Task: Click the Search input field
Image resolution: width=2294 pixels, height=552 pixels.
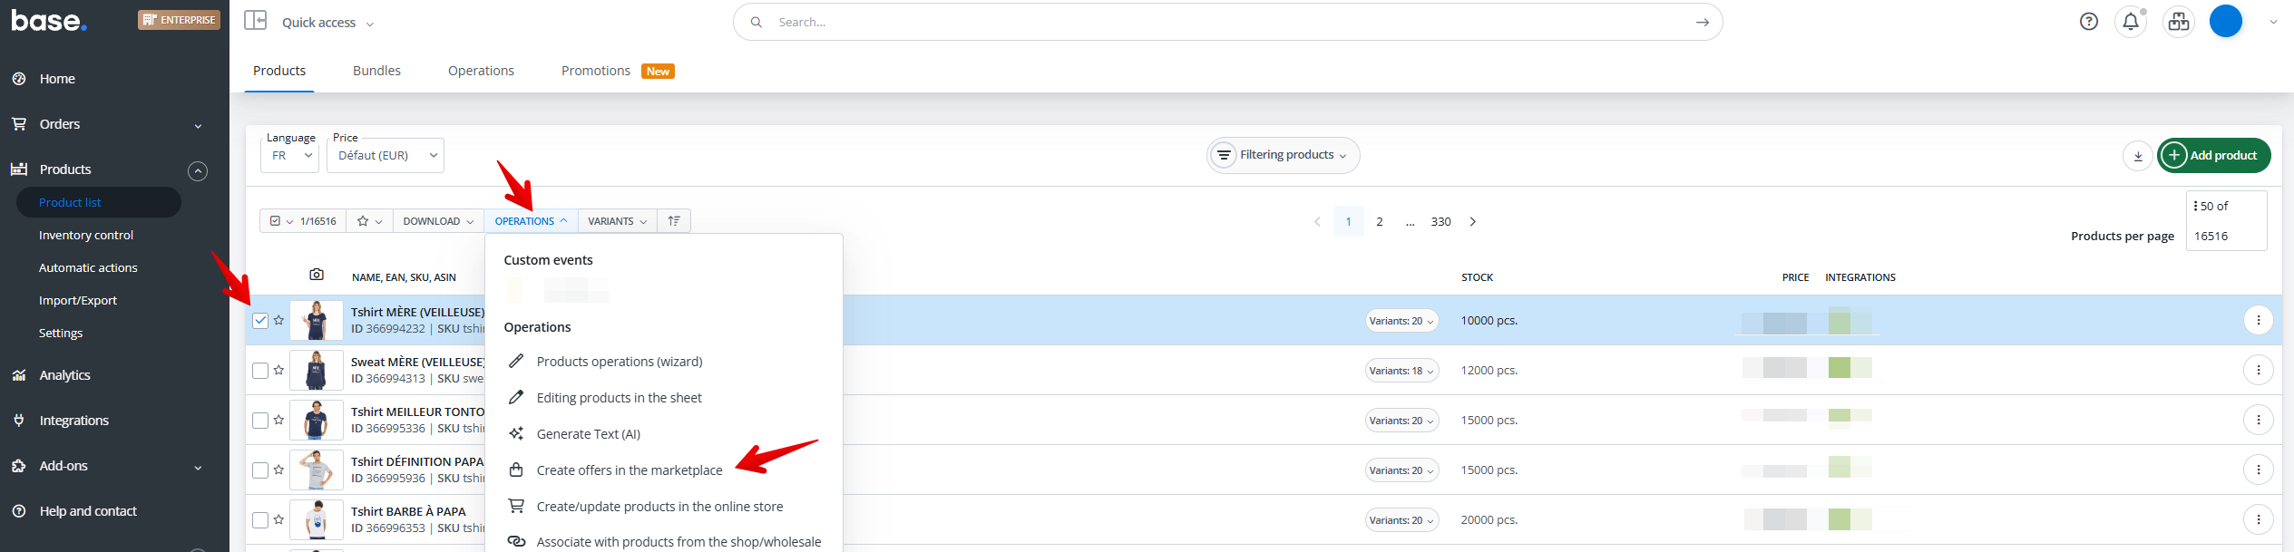Action: click(x=1225, y=22)
